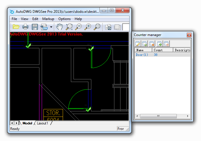Click the Fror status bar field
Screen dimensions: 201x141
(x=121, y=129)
